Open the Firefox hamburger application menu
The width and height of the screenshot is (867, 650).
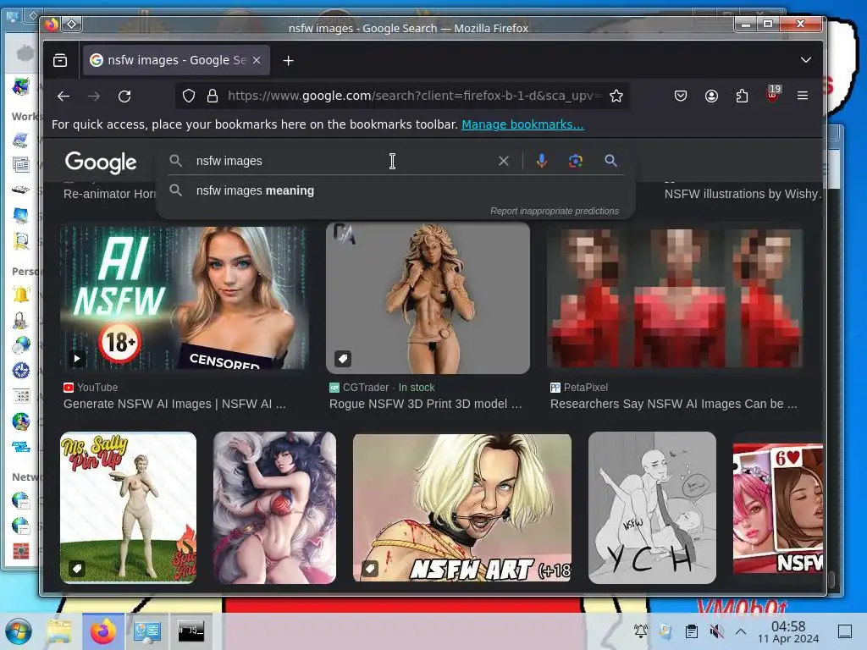click(x=803, y=96)
